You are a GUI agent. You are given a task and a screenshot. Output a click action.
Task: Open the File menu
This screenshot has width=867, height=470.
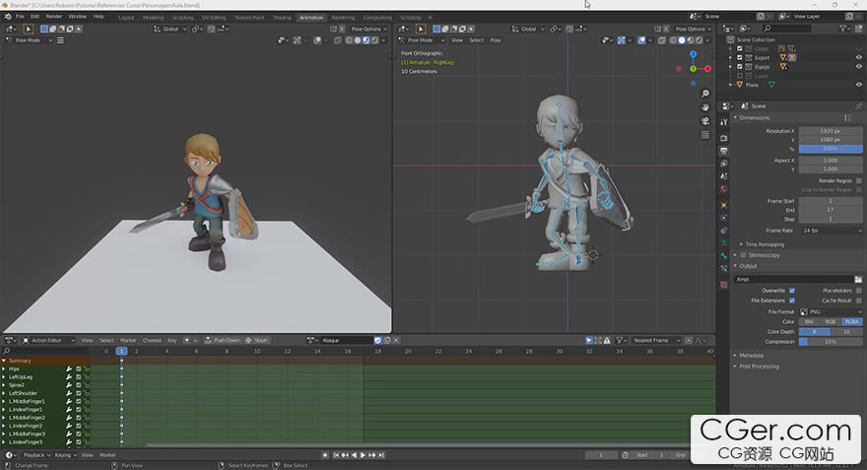click(20, 17)
